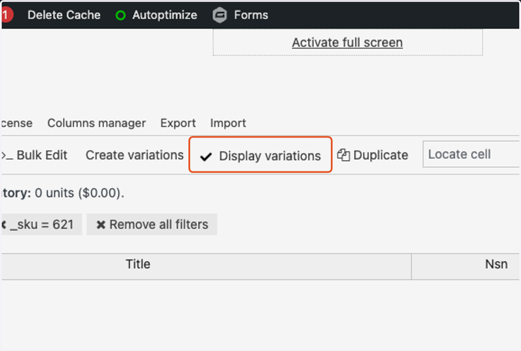Click the Activate full screen link

point(347,43)
